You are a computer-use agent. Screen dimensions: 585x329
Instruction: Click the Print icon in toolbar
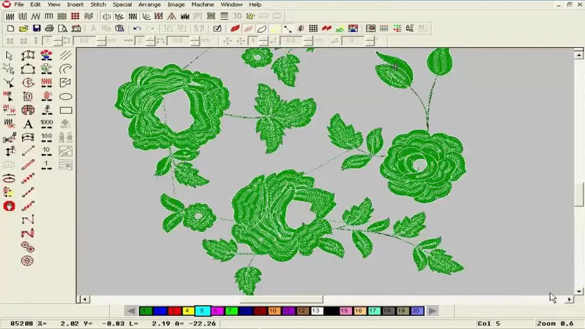[x=49, y=28]
